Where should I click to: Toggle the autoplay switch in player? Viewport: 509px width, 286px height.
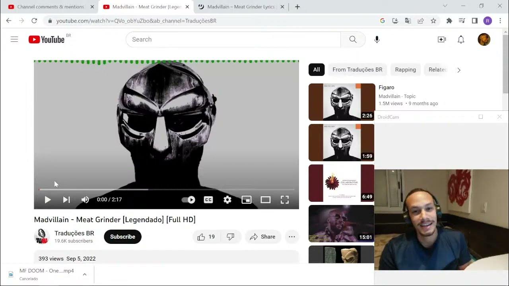[188, 199]
